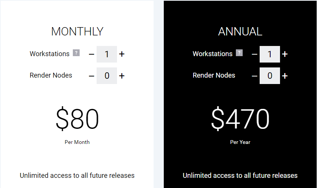This screenshot has height=188, width=317.
Task: Click the ANNUAL plan heading
Action: tap(240, 32)
